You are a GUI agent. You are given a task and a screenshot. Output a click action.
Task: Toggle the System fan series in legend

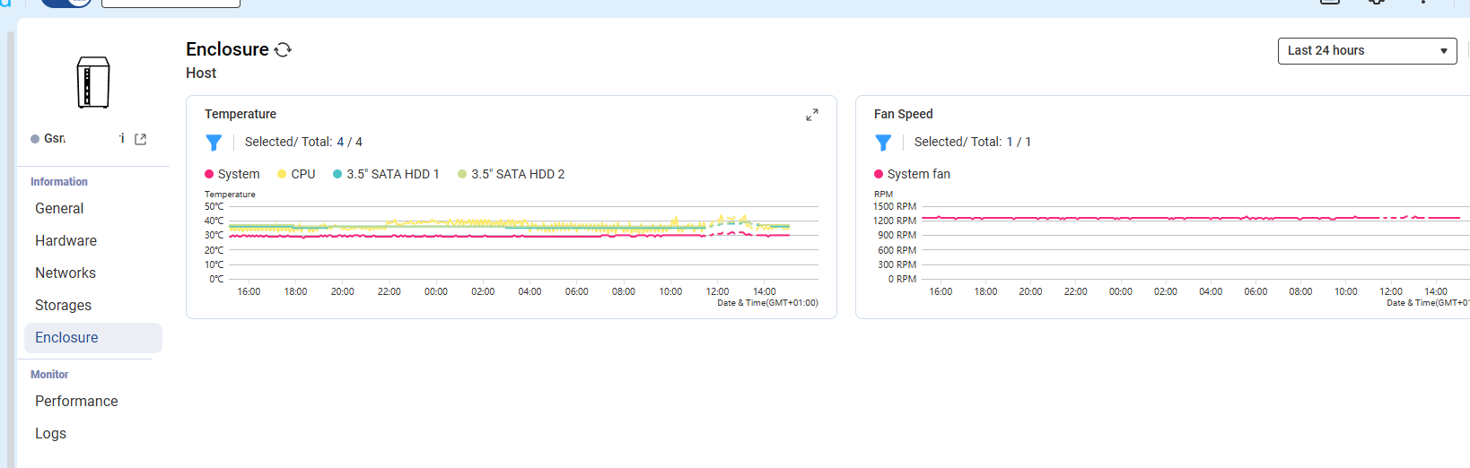click(912, 174)
